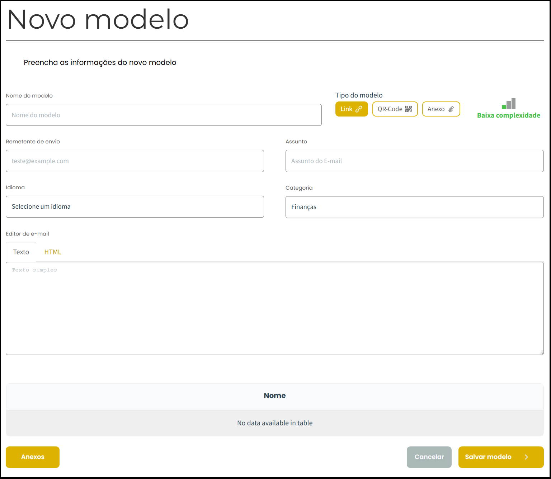Switch to the HTML editor tab

pos(52,252)
